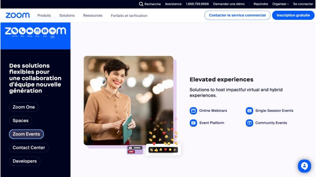Click Contacter le service commercial button
Image resolution: width=316 pixels, height=177 pixels.
[x=237, y=15]
